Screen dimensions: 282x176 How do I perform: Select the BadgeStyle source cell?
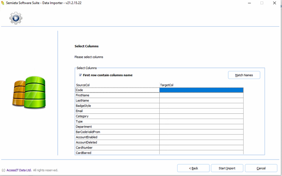pyautogui.click(x=117, y=106)
